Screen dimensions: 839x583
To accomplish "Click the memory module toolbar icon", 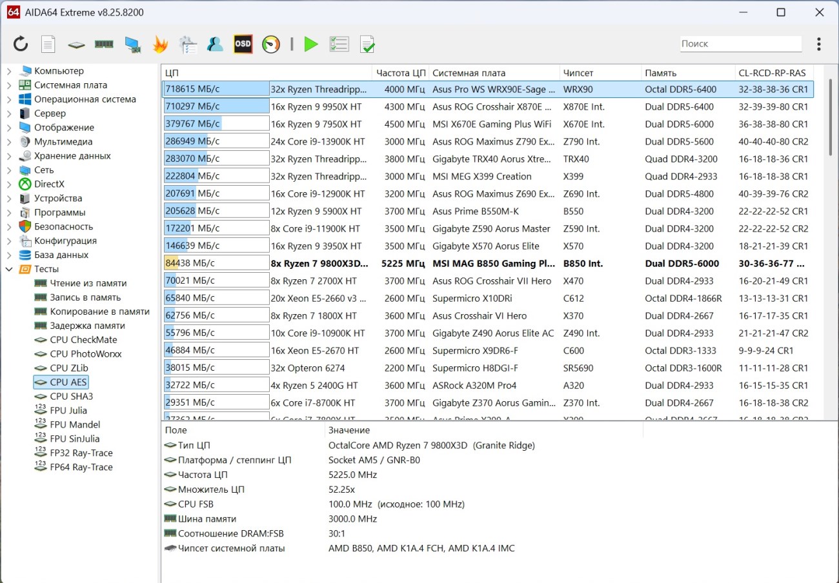I will pyautogui.click(x=104, y=44).
